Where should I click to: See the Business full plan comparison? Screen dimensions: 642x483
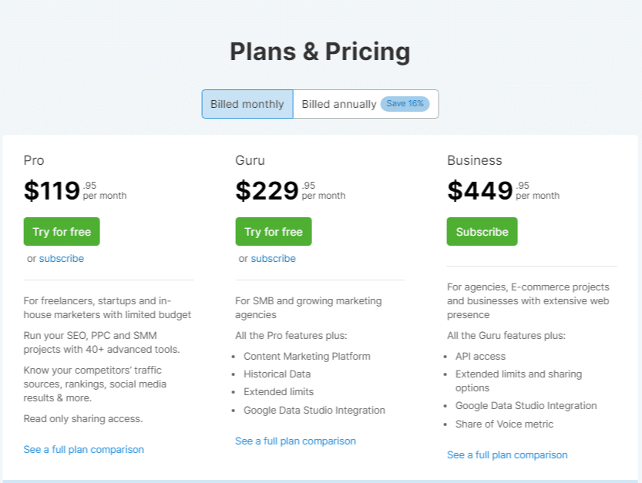[x=507, y=455]
